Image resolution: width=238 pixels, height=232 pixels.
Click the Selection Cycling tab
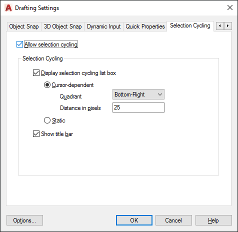[190, 26]
